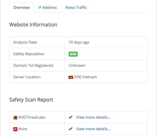Click the green 0/34 safety reputation badge
Viewport: 157px width, 136px height.
[x=73, y=54]
